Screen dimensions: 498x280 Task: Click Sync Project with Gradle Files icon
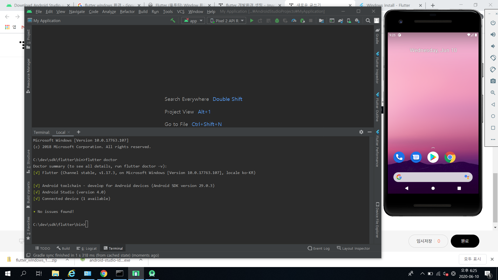[341, 20]
